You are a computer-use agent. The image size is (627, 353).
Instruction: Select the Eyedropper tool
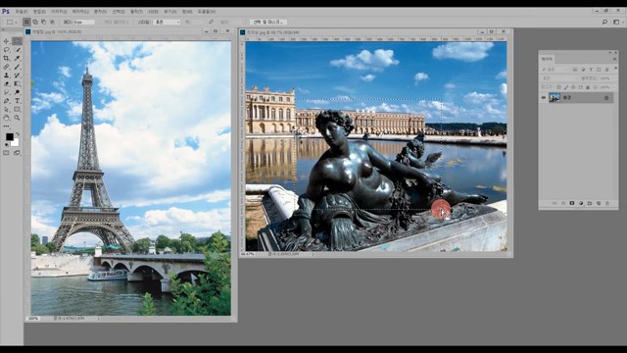click(x=17, y=58)
